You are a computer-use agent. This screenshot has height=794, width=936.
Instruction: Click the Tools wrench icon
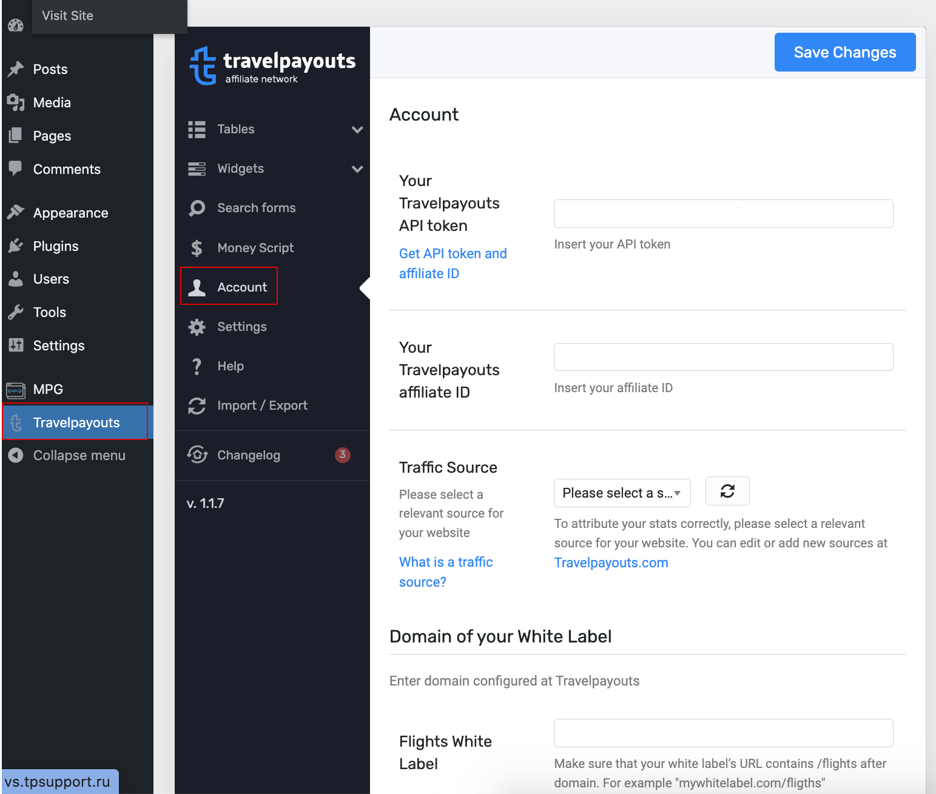16,312
